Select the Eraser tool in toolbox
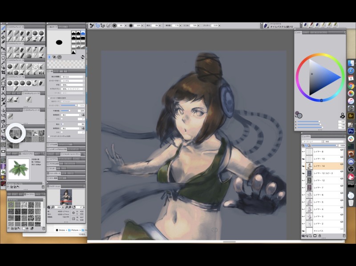The image size is (356, 266). [x=3, y=42]
